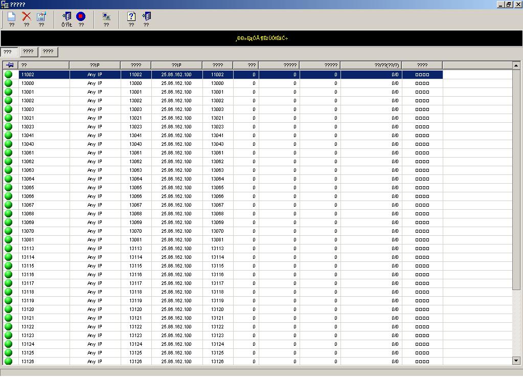Viewport: 523px width, 377px height.
Task: Click the four-squares status cell in row 13121
Action: [422, 318]
